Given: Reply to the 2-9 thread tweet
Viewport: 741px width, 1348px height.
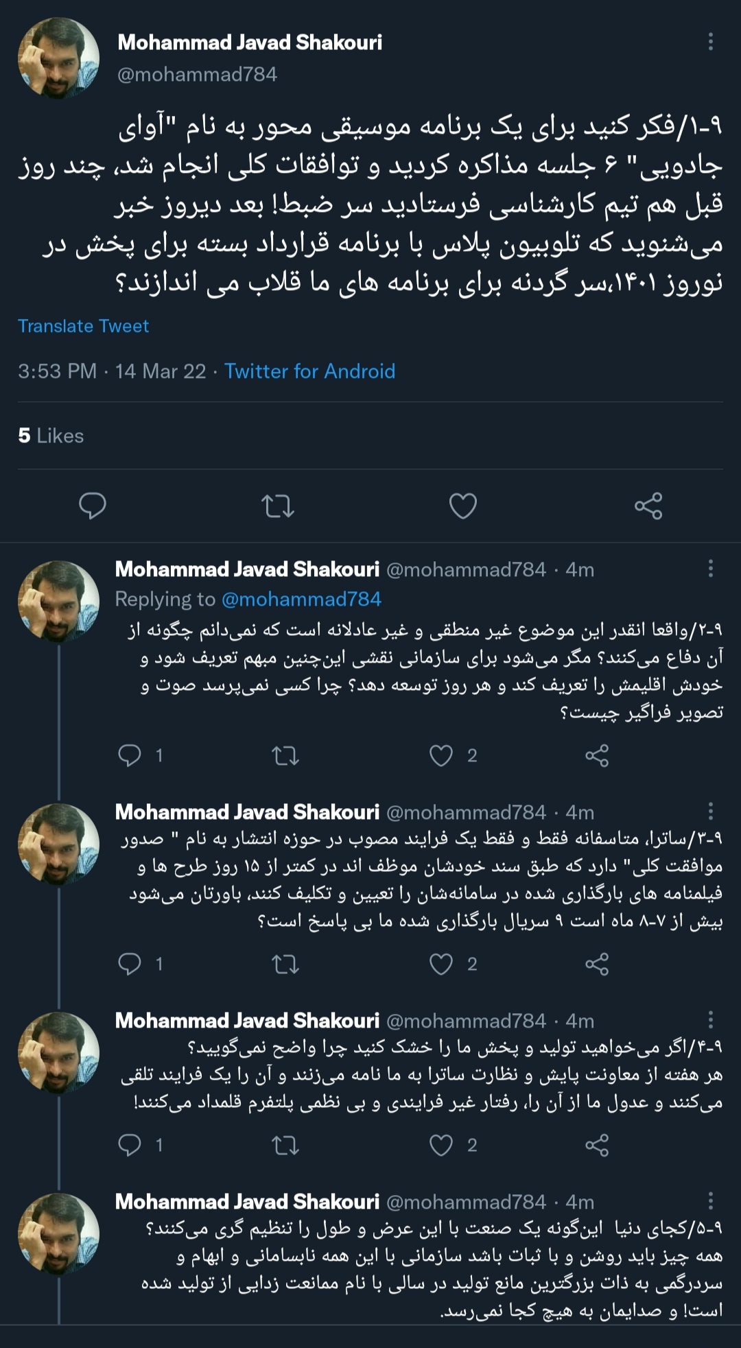Looking at the screenshot, I should point(130,755).
